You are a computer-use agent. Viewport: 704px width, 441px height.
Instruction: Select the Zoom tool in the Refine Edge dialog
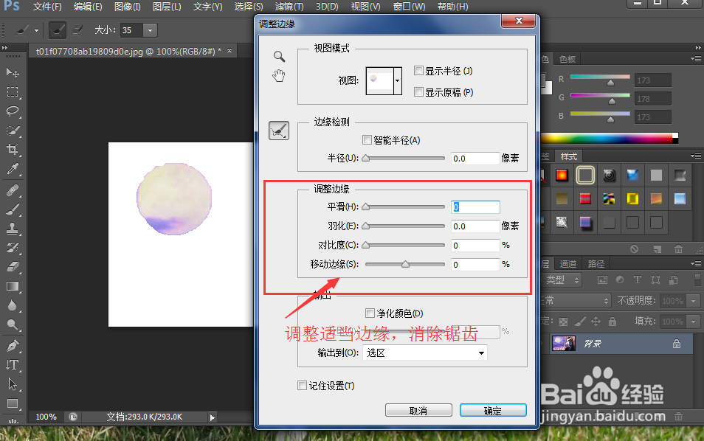279,56
